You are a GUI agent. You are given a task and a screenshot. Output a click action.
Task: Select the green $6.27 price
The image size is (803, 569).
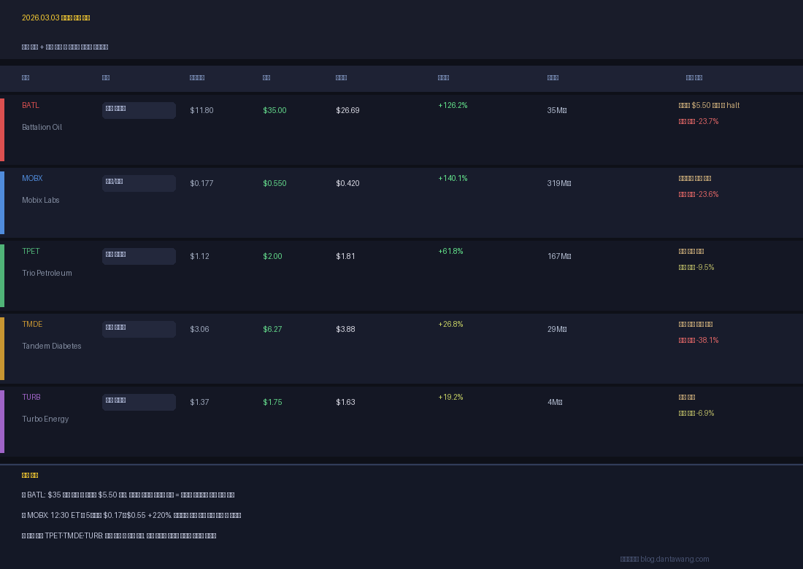pos(272,330)
